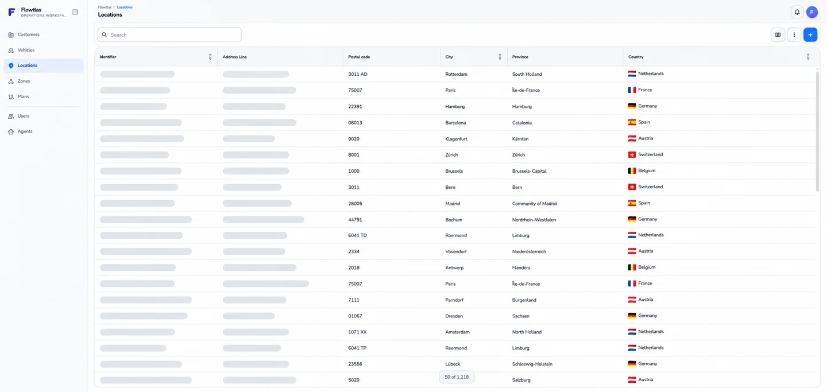
Task: Select the Hamburg city cell
Action: (x=455, y=107)
